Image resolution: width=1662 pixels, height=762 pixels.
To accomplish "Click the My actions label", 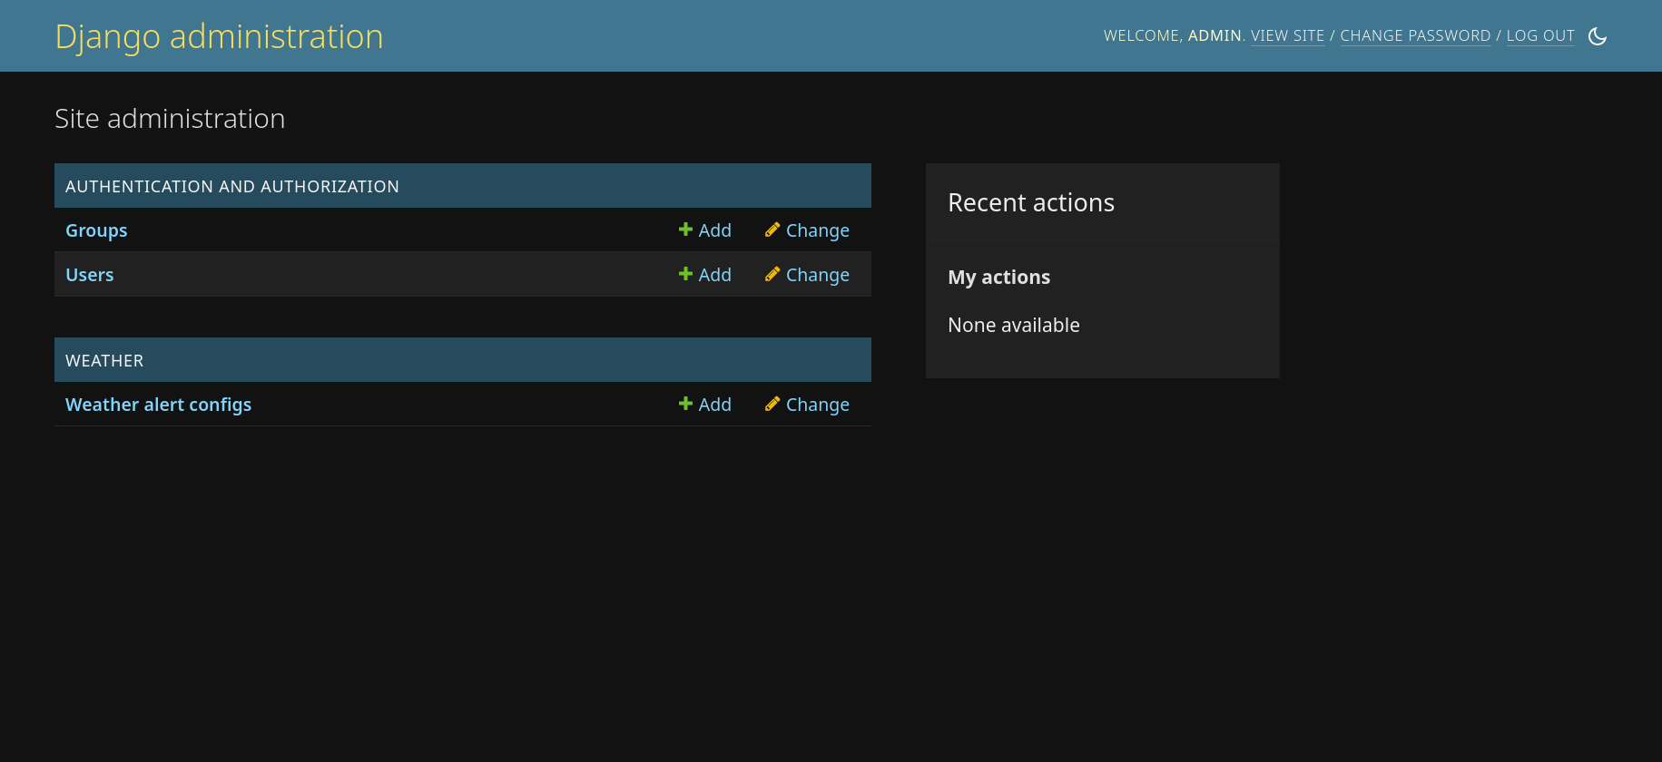I will [999, 277].
